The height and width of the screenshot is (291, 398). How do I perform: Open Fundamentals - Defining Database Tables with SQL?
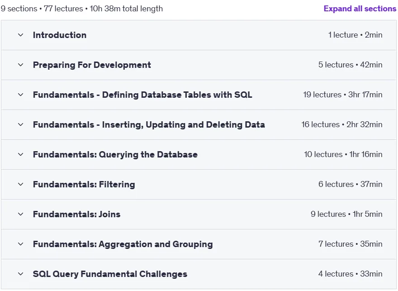(142, 95)
